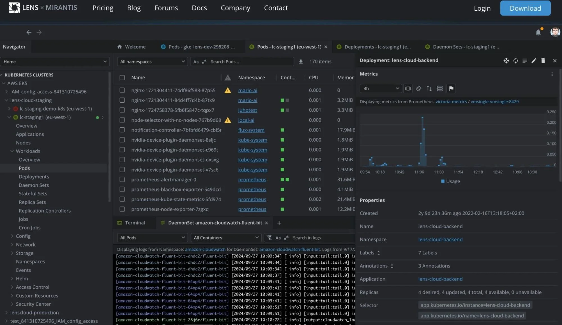Open Metrics three-dot options menu
Screen dimensions: 562x325
point(552,74)
